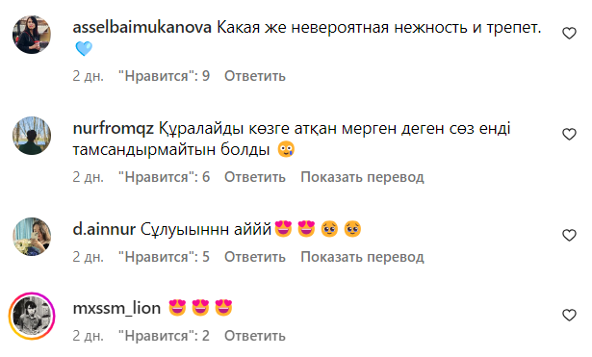Reply to asselbaimukanova's comment

(255, 76)
